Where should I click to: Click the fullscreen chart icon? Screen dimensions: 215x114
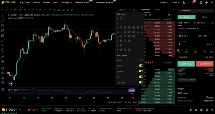point(134,10)
